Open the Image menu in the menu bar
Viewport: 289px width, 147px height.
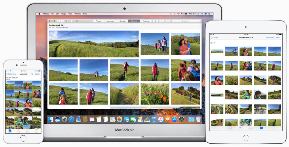tap(63, 14)
